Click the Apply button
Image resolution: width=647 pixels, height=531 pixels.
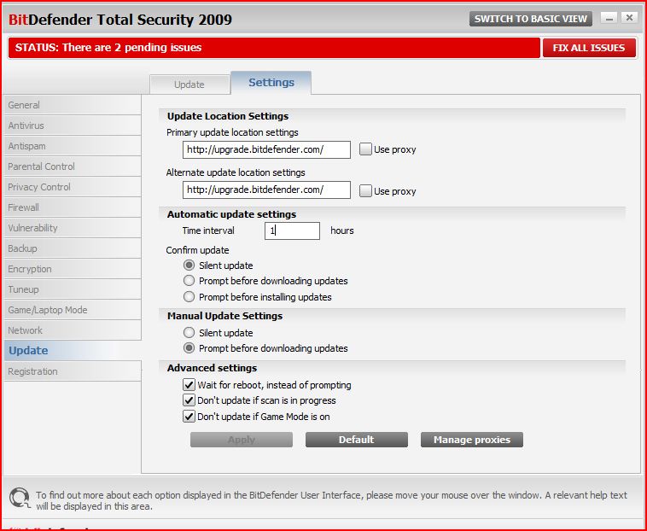[x=242, y=440]
